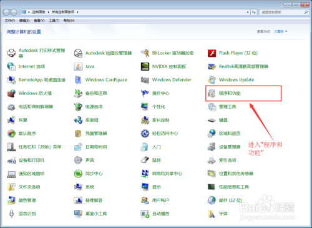Expand breadcrumb arrow after 所有控制面板项
This screenshot has width=312, height=228.
pyautogui.click(x=77, y=12)
